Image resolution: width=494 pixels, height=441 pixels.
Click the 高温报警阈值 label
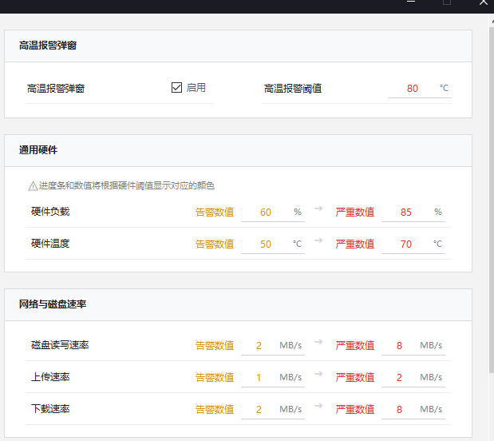[293, 89]
